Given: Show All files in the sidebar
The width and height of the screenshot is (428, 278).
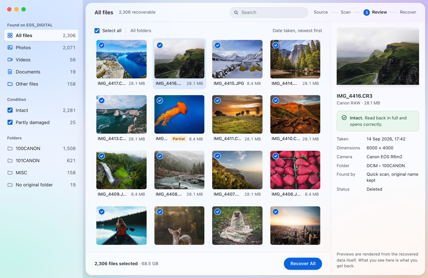Looking at the screenshot, I should [41, 35].
